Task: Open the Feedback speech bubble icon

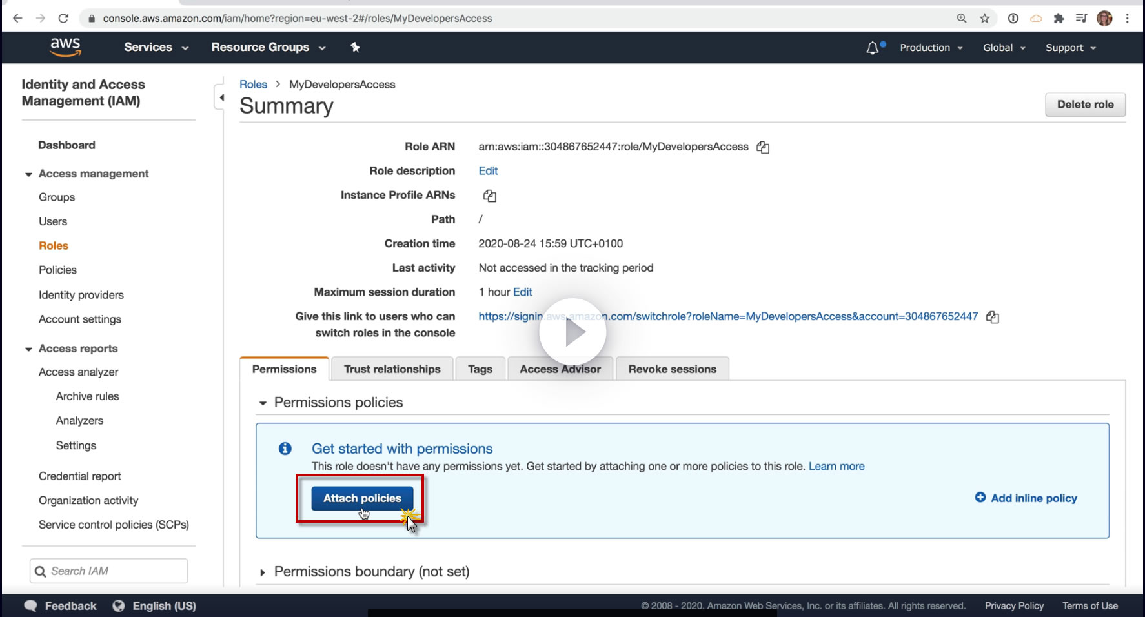Action: 30,605
